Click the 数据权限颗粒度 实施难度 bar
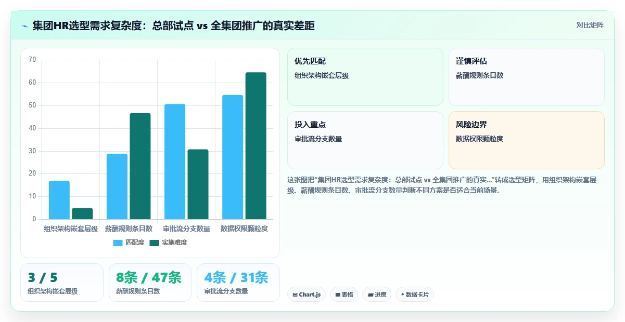 coord(256,146)
